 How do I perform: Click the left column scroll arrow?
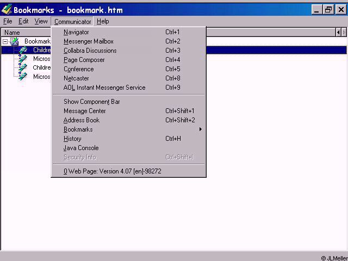(x=338, y=33)
